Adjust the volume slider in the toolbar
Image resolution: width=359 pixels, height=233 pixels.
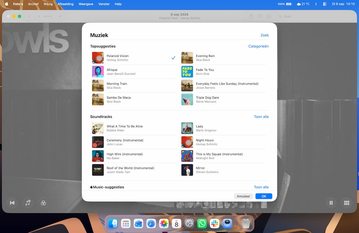click(48, 16)
